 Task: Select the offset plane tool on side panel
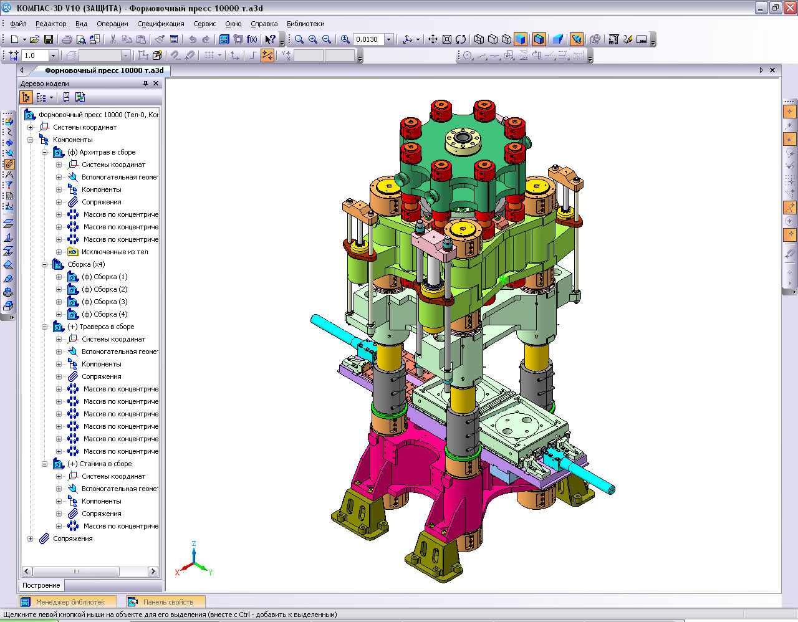coord(9,223)
